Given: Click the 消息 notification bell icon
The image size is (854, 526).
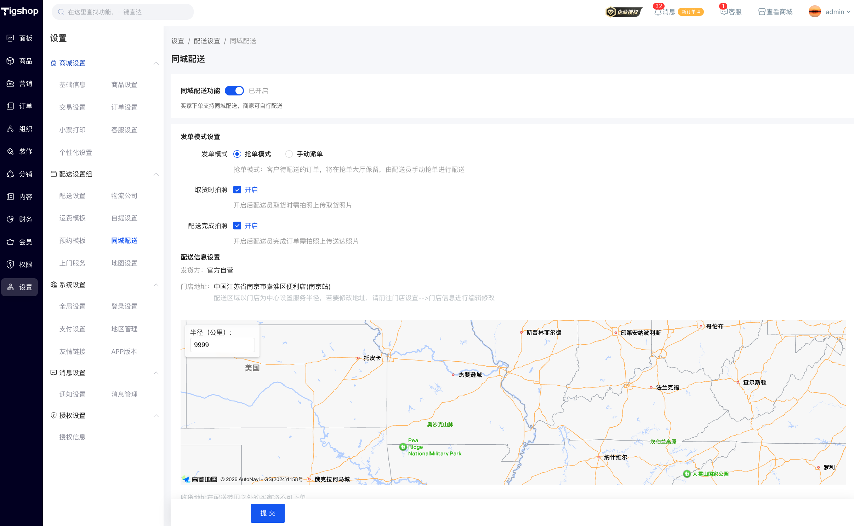Looking at the screenshot, I should click(x=657, y=12).
